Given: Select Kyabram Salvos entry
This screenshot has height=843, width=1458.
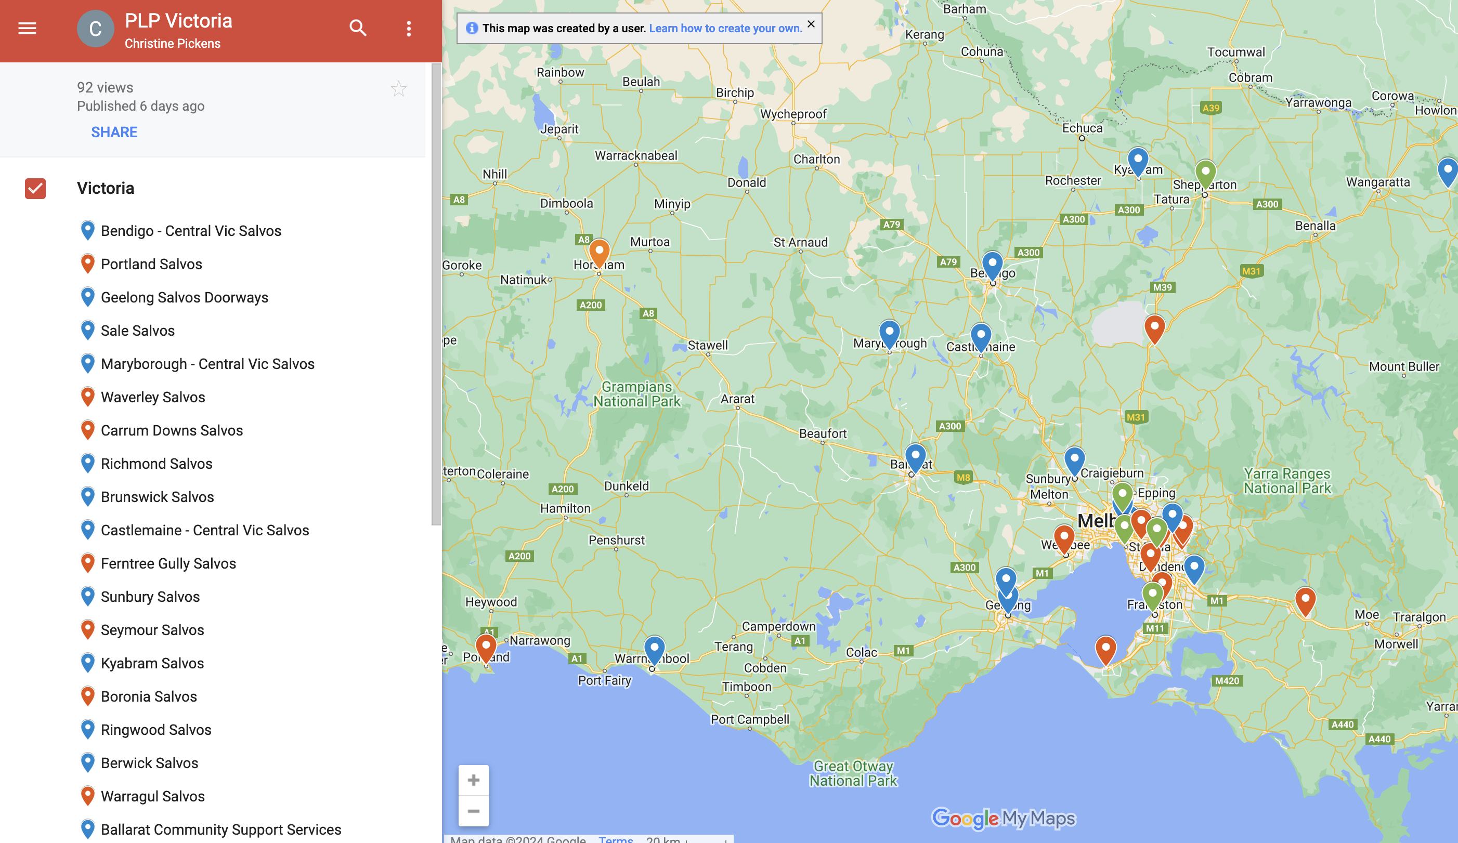Looking at the screenshot, I should (x=152, y=663).
